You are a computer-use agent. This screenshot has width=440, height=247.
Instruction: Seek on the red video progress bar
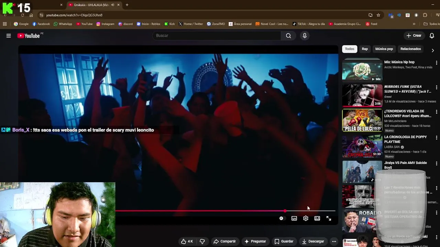click(225, 211)
